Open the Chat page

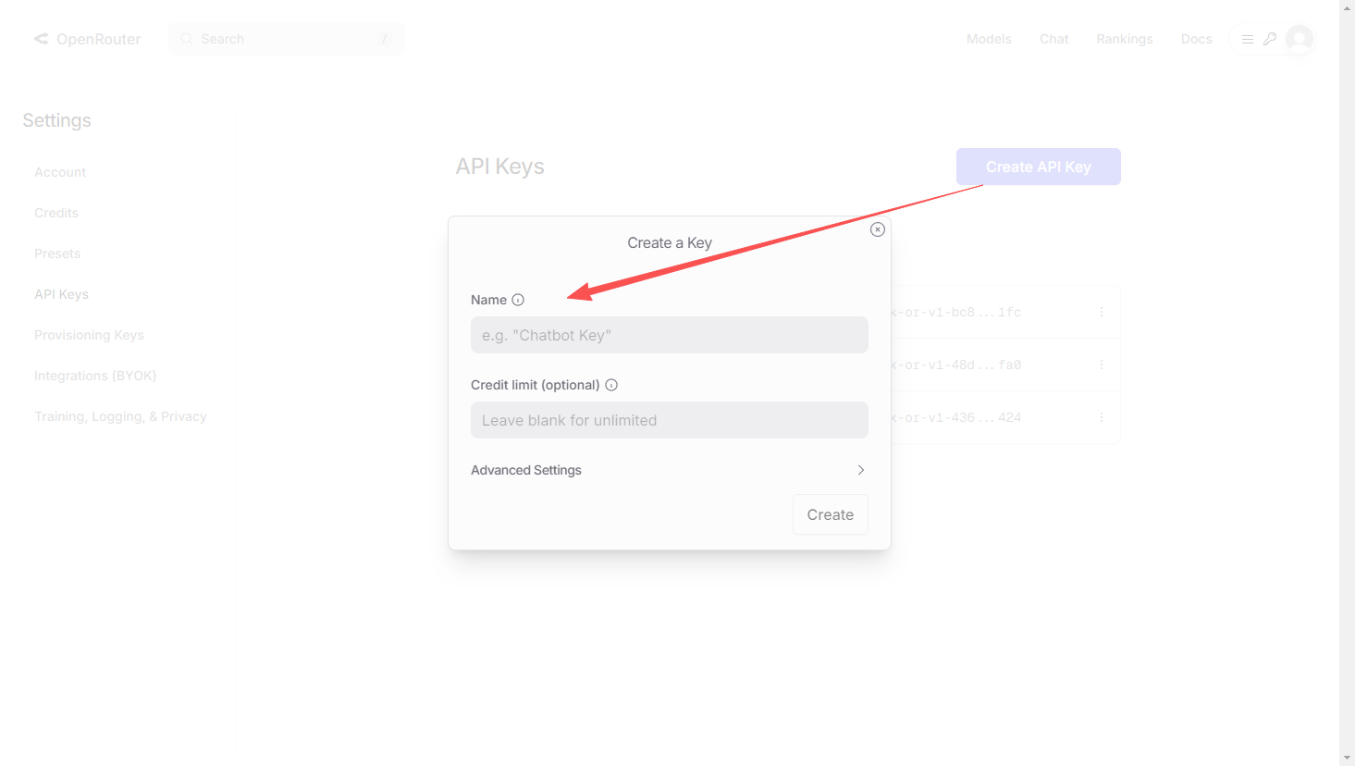(x=1053, y=39)
